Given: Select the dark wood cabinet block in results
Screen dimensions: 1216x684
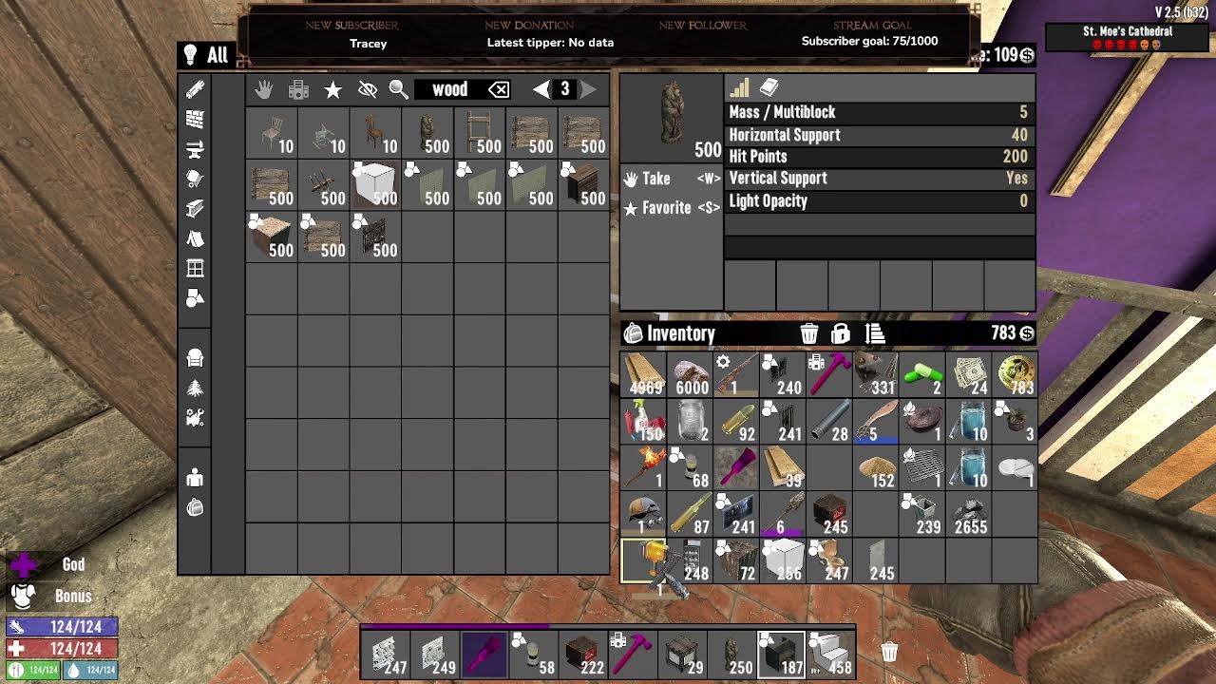Looking at the screenshot, I should [x=583, y=185].
